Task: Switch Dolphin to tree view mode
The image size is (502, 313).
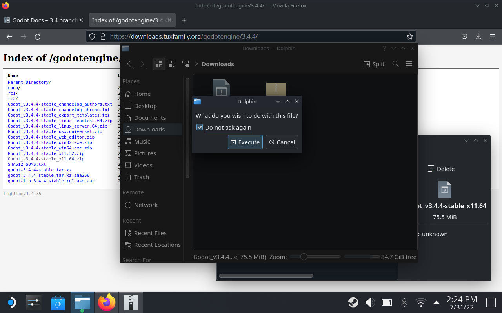Action: pyautogui.click(x=185, y=63)
